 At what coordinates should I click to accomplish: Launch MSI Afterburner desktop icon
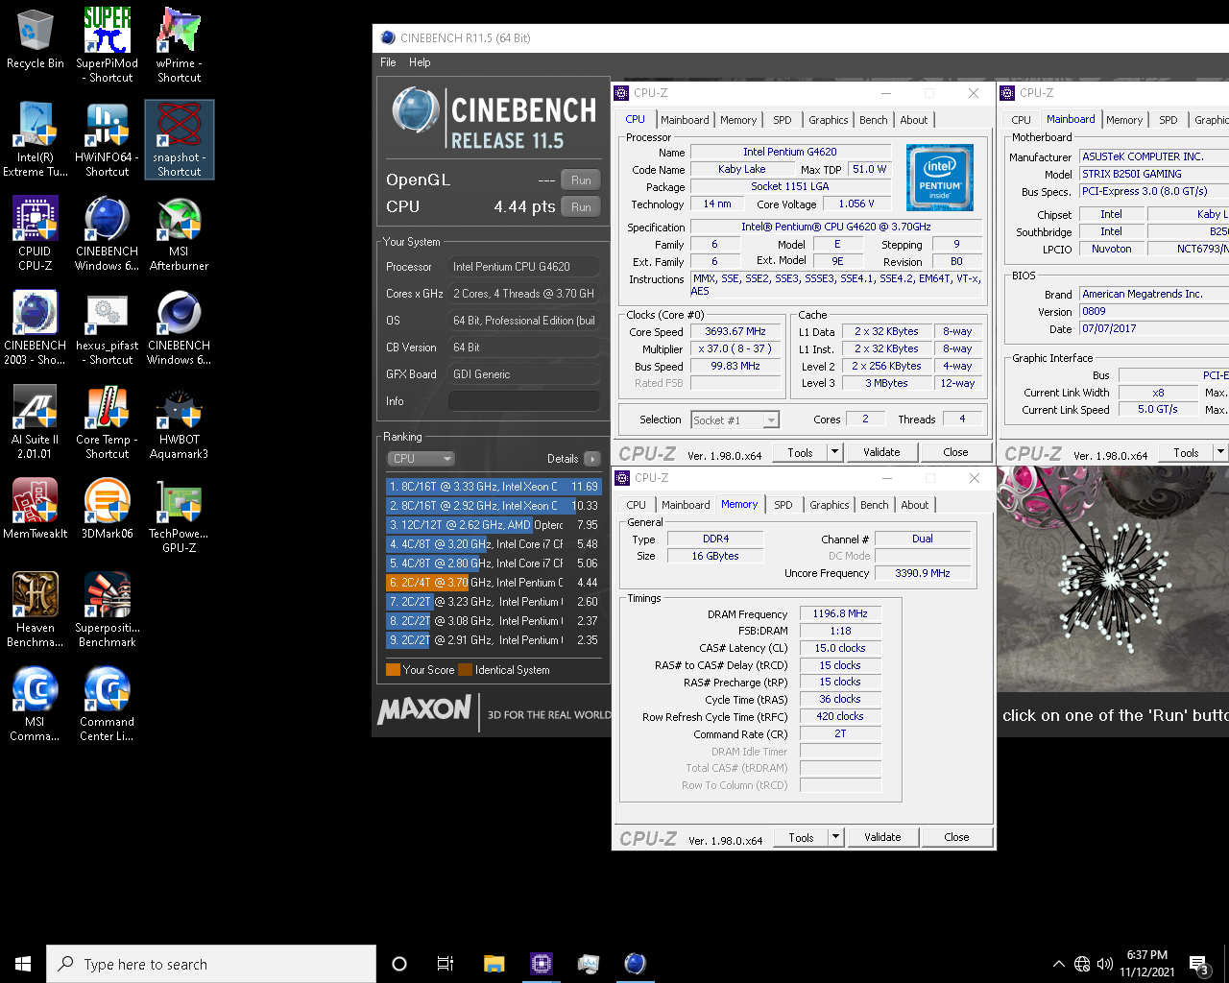180,233
